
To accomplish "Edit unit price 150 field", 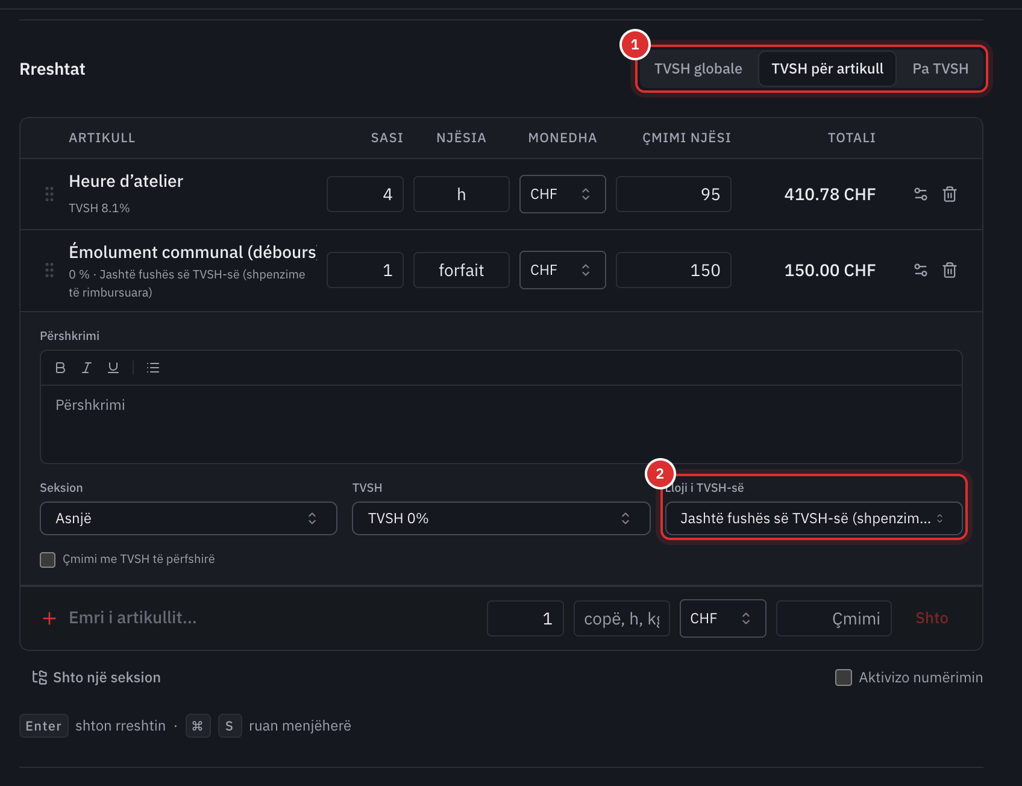I will click(x=674, y=270).
